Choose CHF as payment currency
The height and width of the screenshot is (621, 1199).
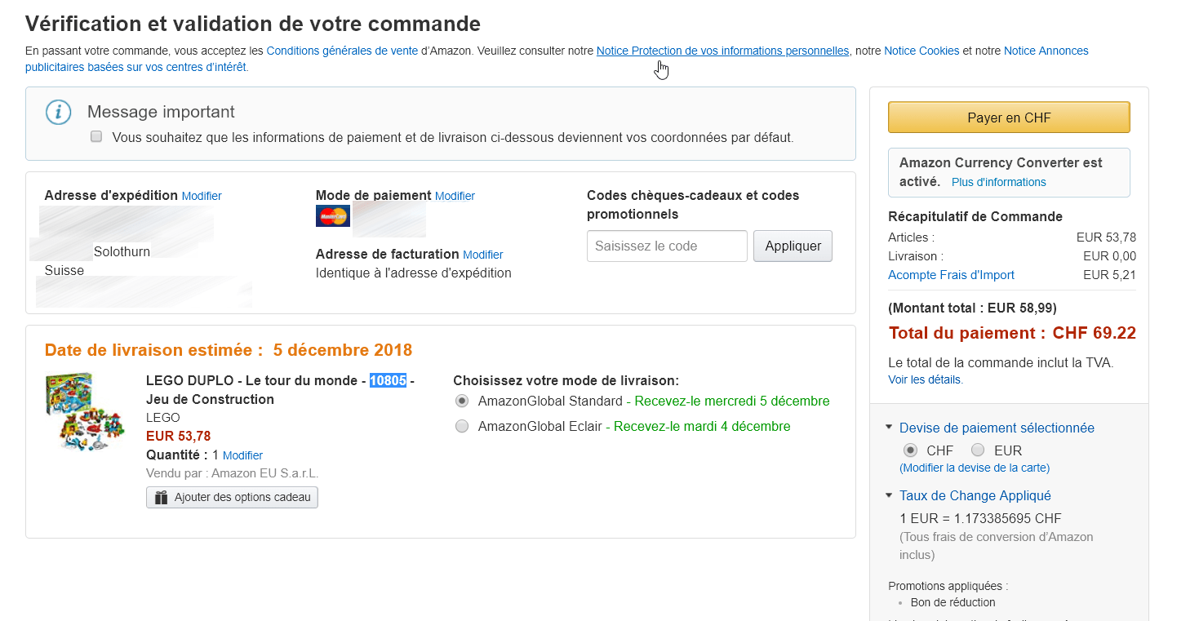tap(910, 450)
